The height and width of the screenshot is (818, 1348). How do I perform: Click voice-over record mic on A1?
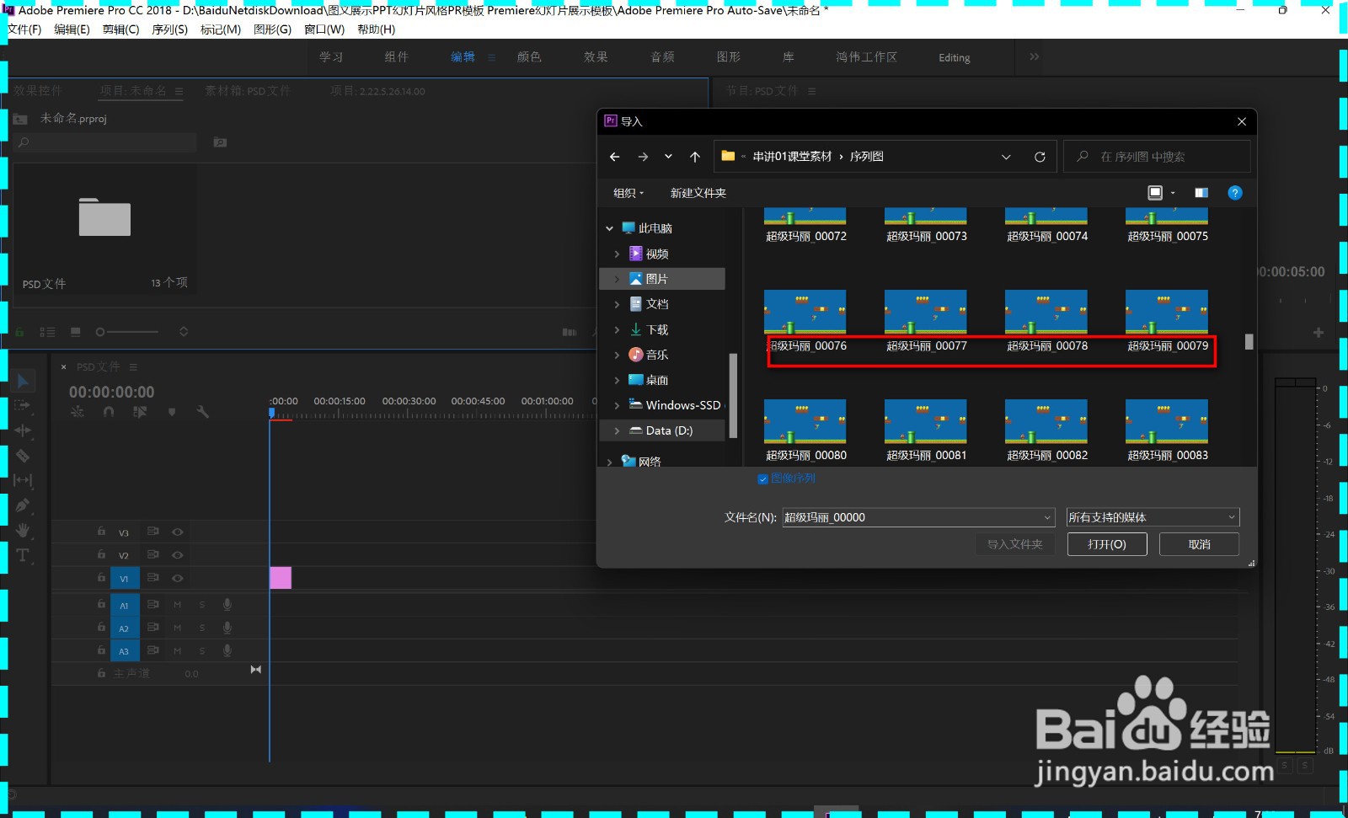227,604
